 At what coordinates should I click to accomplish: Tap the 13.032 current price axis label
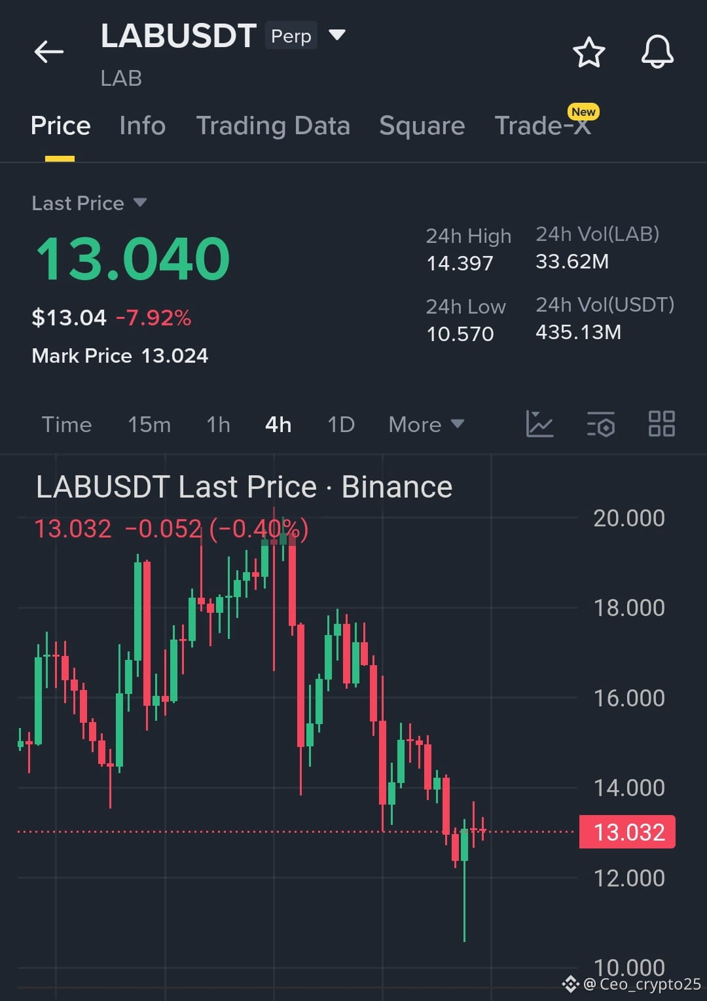tap(628, 832)
